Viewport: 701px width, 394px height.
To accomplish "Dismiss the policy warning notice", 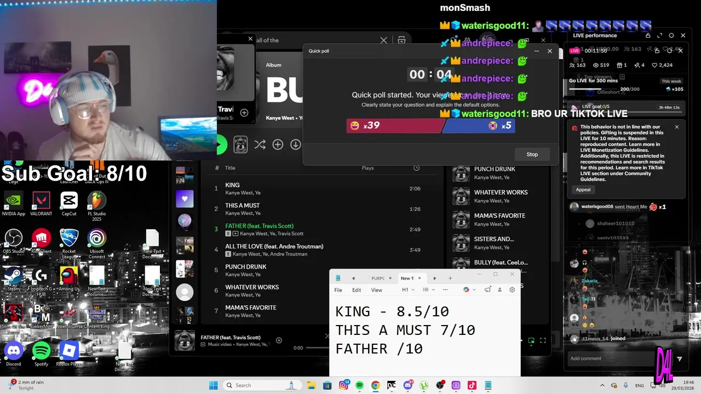I will pos(677,127).
